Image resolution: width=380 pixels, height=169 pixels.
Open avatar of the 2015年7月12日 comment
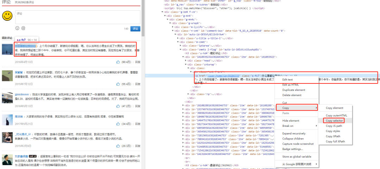(x=7, y=76)
